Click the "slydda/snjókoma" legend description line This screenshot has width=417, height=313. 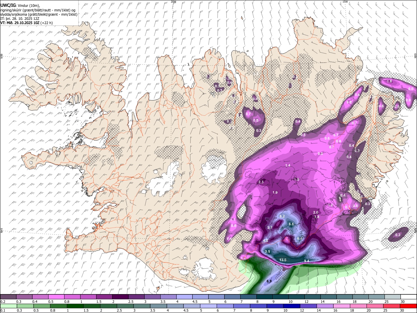(39, 14)
